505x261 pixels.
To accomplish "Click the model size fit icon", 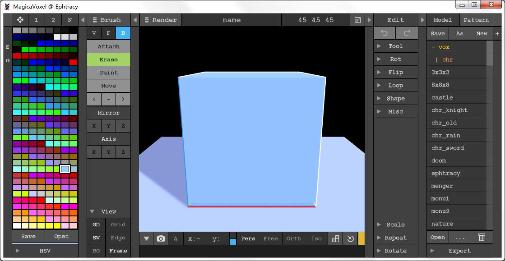I will pyautogui.click(x=358, y=20).
